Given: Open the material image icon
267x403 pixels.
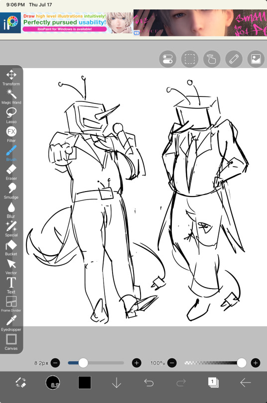Looking at the screenshot, I should pos(256,59).
